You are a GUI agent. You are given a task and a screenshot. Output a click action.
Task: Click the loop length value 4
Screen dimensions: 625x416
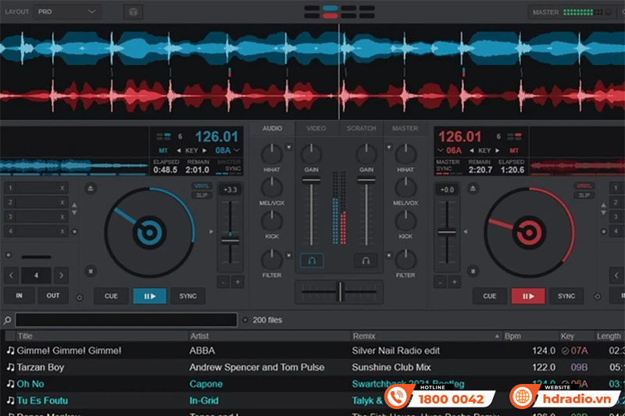(x=36, y=275)
